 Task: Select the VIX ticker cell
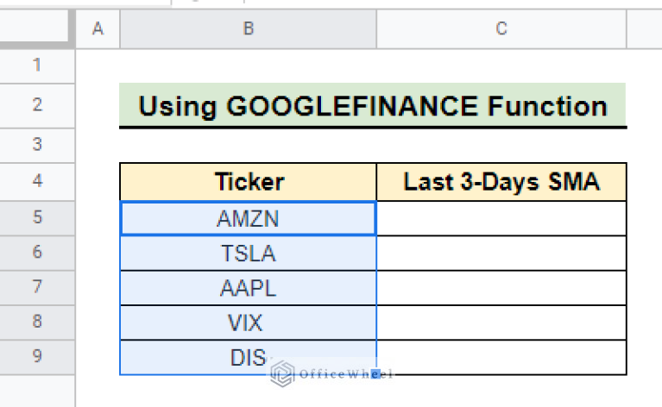(248, 322)
